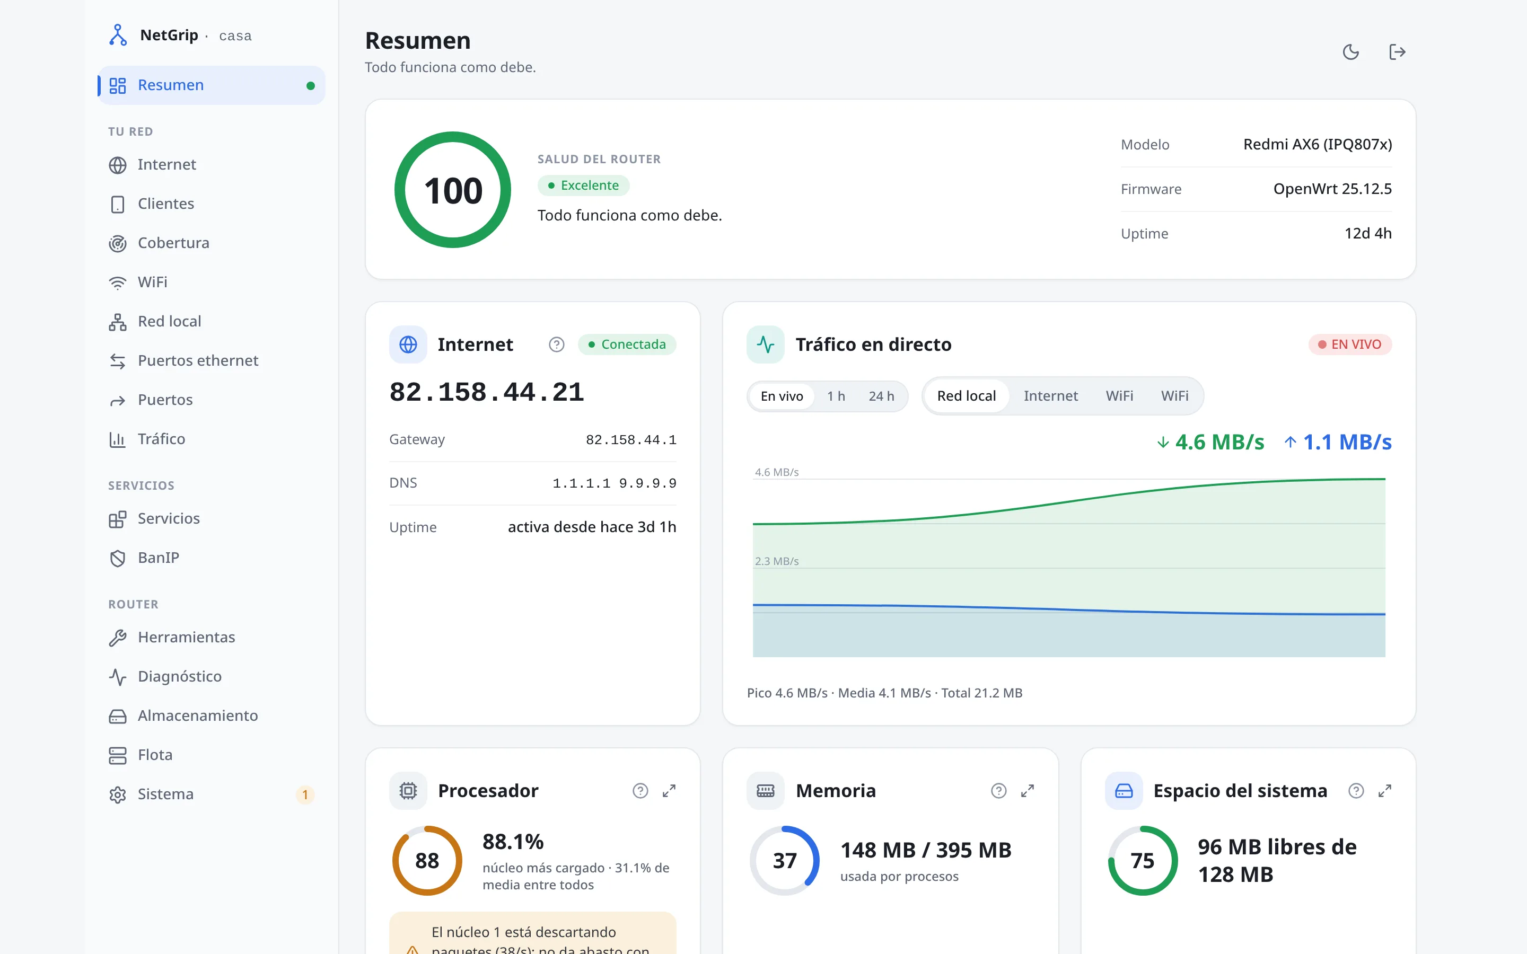Viewport: 1527px width, 954px height.
Task: Click the Conectada status badge
Action: 627,344
